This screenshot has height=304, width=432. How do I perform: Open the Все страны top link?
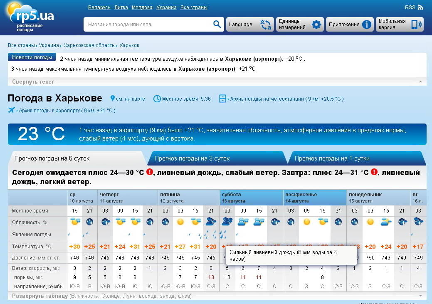click(x=194, y=7)
